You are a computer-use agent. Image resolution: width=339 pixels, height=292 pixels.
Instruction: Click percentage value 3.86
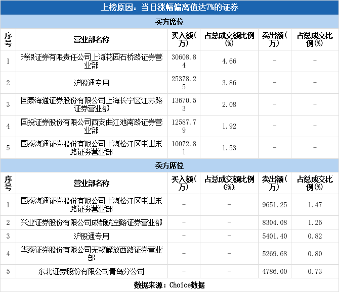229,83
